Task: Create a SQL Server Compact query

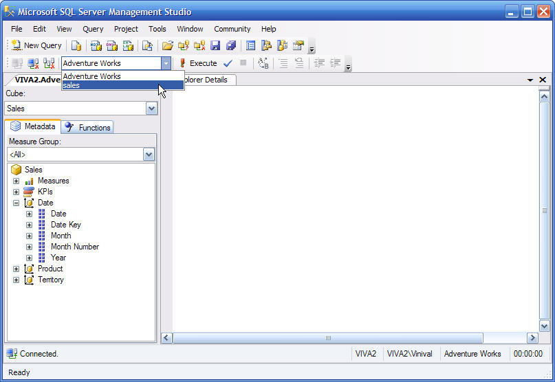Action: pyautogui.click(x=147, y=45)
